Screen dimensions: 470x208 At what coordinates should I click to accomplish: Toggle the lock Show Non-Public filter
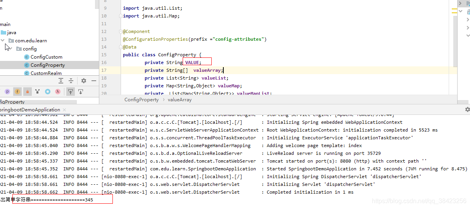(27, 92)
